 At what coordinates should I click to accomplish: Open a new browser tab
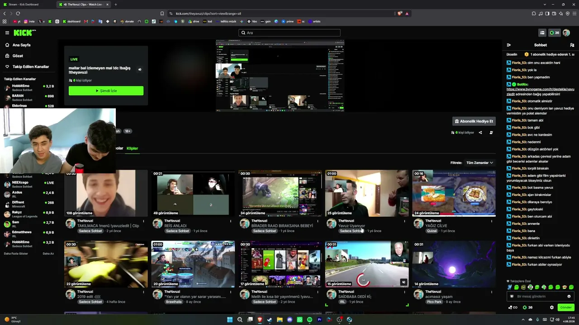click(115, 5)
